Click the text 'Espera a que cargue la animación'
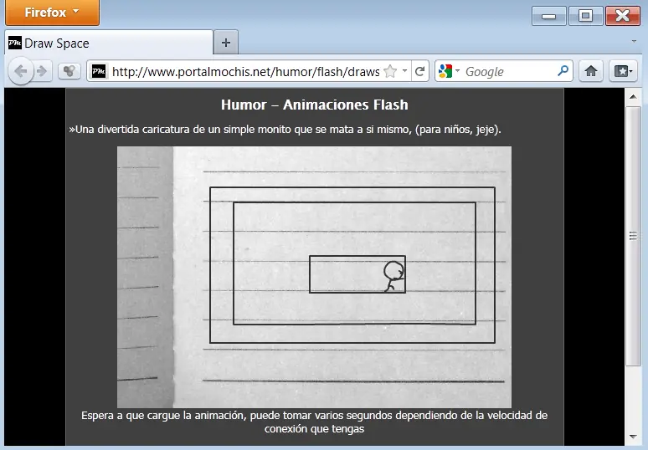The image size is (648, 450). (164, 416)
